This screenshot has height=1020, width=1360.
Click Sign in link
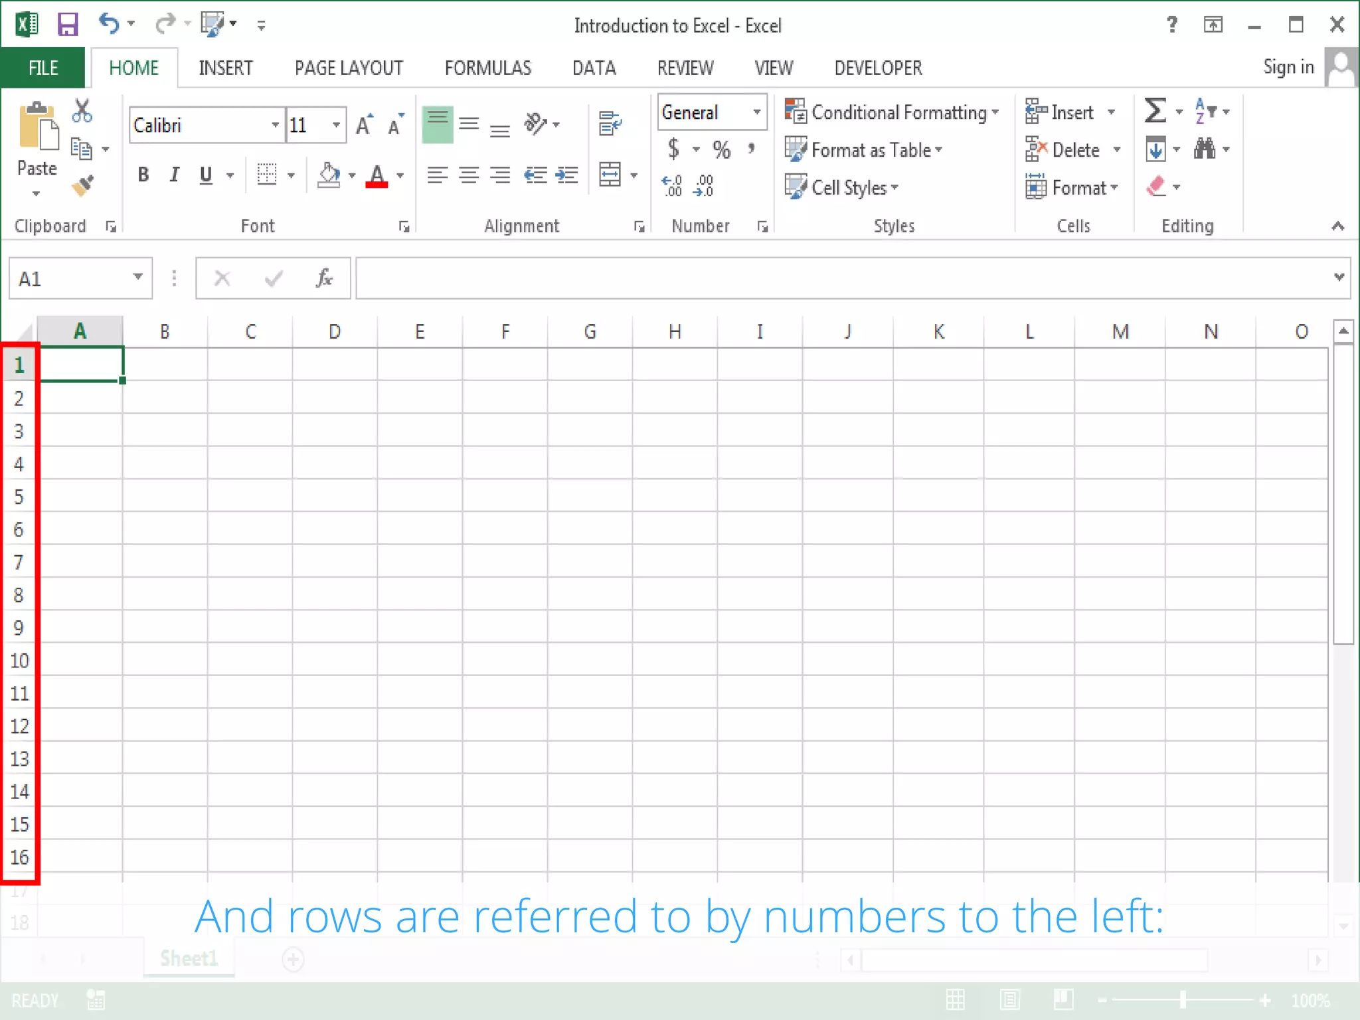coord(1288,66)
